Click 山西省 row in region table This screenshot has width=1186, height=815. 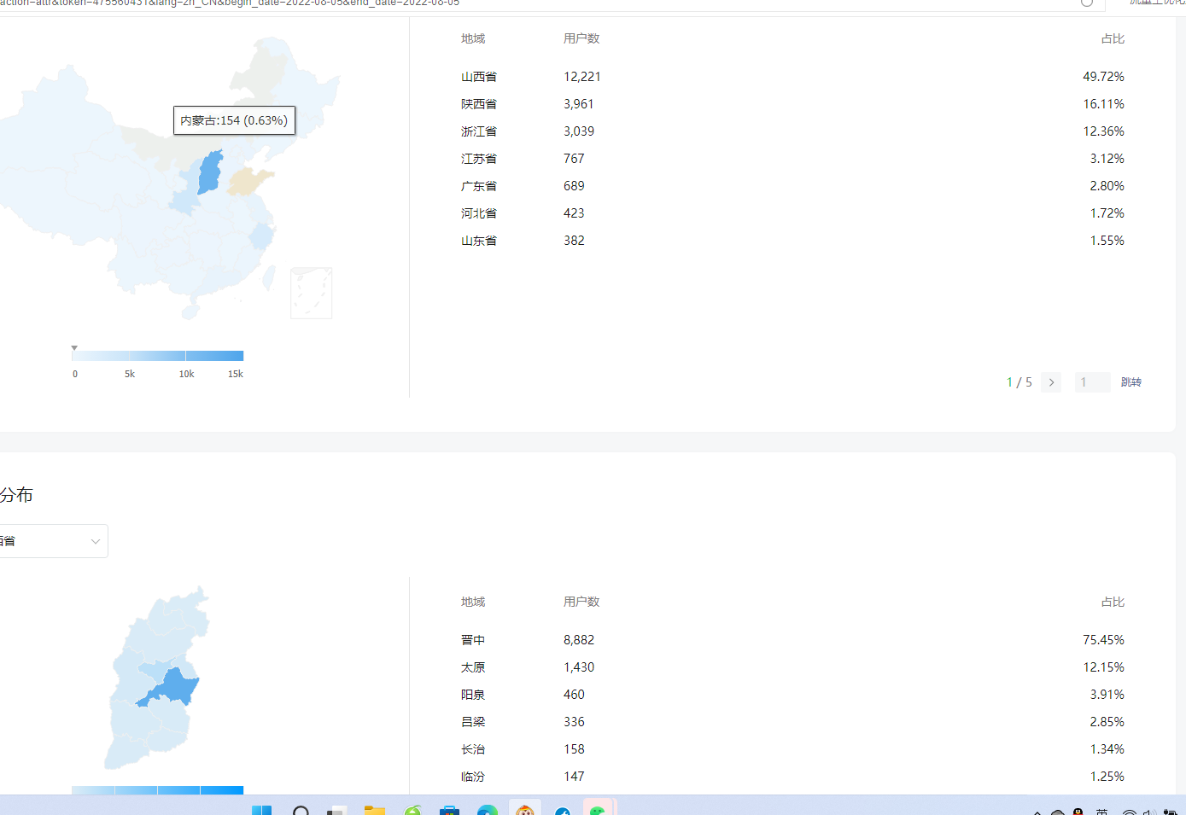[x=792, y=77]
